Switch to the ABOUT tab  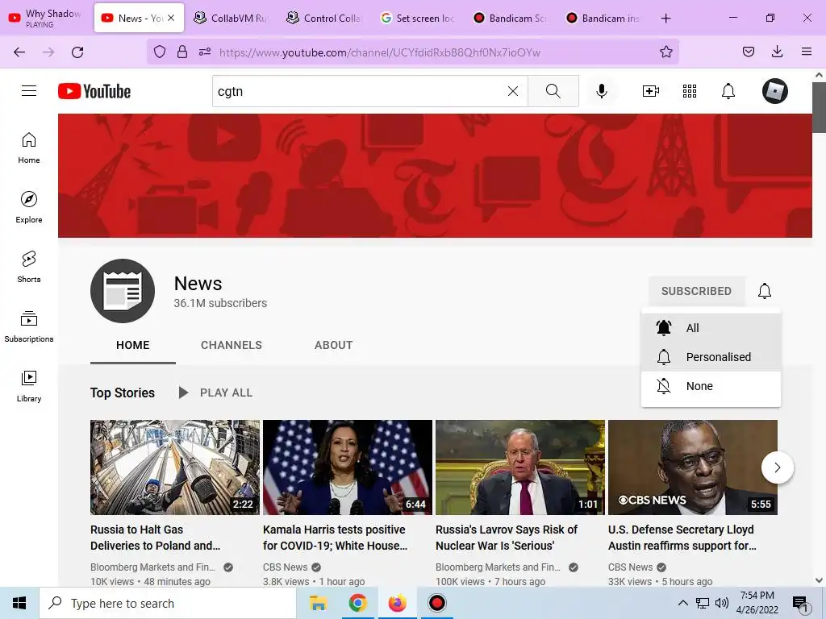(x=333, y=345)
